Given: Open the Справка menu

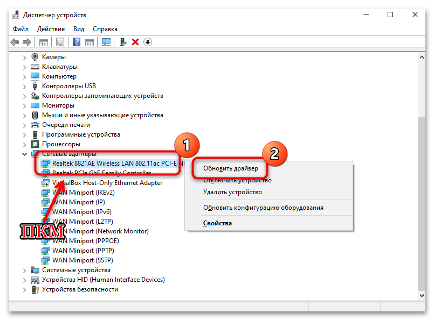Looking at the screenshot, I should (105, 29).
